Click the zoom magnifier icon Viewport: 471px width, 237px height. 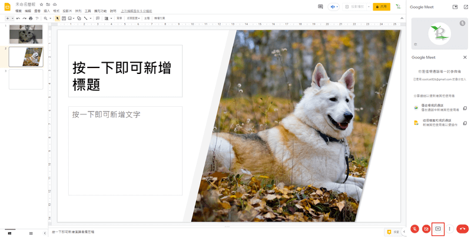tap(46, 18)
